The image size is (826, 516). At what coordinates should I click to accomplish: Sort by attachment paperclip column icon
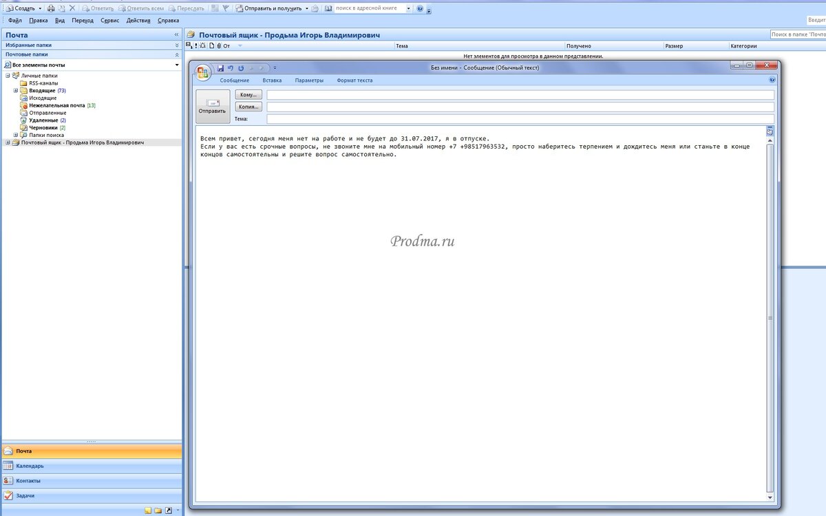point(219,46)
